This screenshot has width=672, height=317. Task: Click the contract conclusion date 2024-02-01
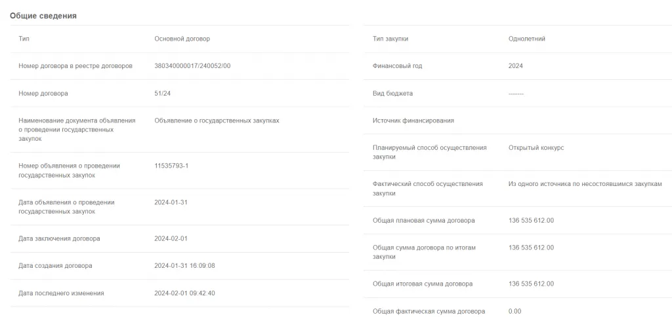pos(171,238)
